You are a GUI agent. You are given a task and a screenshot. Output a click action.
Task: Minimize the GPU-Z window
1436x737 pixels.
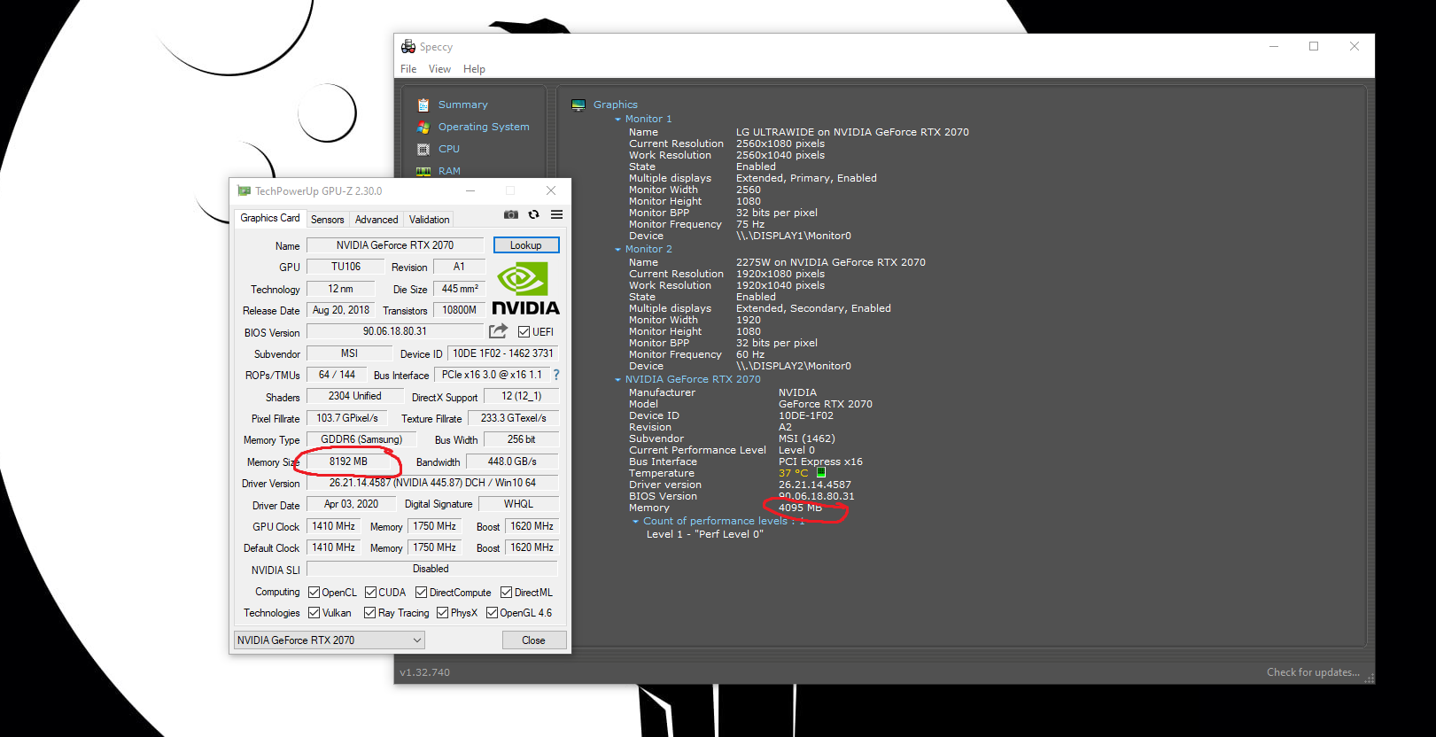470,190
